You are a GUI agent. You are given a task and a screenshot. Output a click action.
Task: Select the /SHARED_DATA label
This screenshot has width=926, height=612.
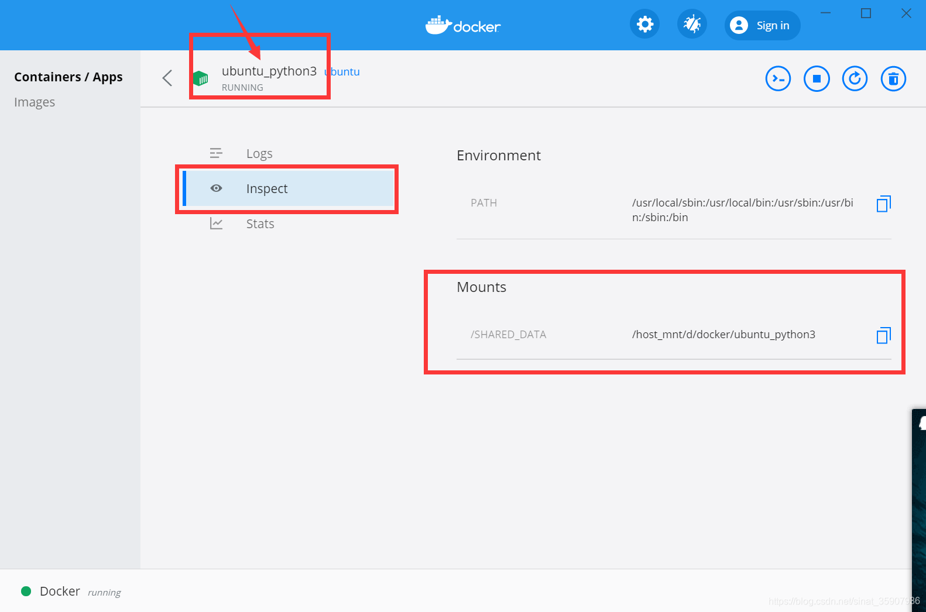pos(508,335)
